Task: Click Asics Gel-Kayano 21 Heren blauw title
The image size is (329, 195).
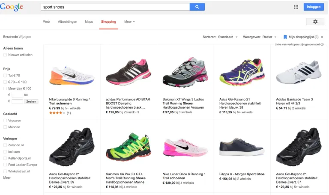Action: click(240, 103)
